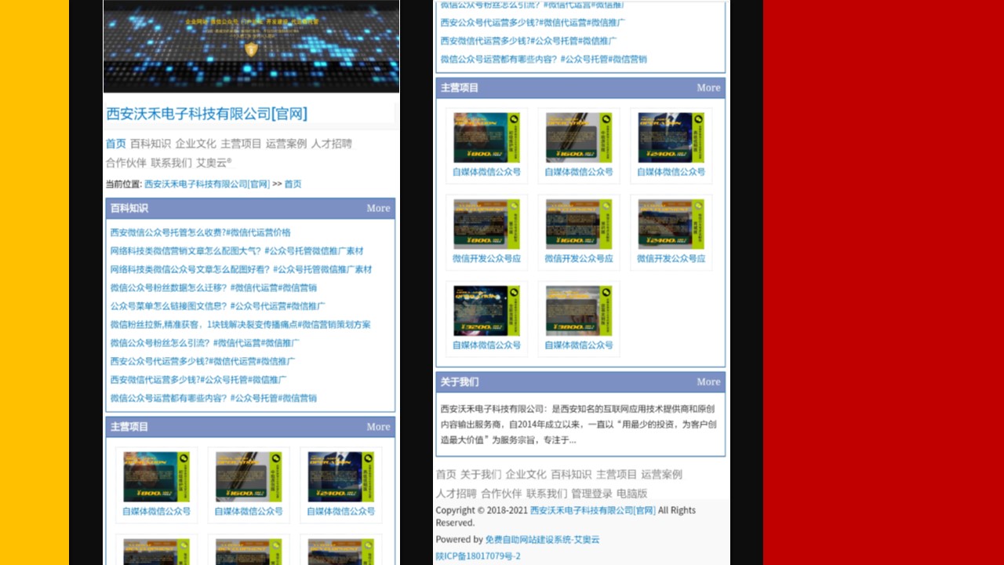Image resolution: width=1004 pixels, height=565 pixels.
Task: Click More in the left page's 主营项目 header
Action: pyautogui.click(x=378, y=427)
